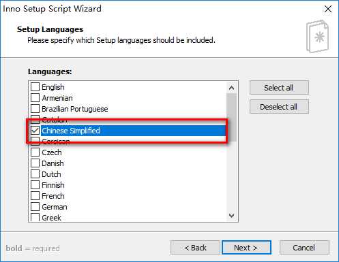Screen dimensions: 339x262
Task: Check the Greek language checkbox
Action: [35, 217]
